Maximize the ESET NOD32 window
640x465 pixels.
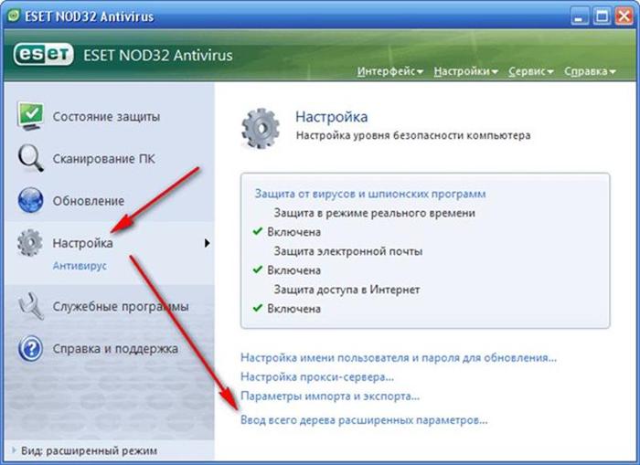point(602,16)
